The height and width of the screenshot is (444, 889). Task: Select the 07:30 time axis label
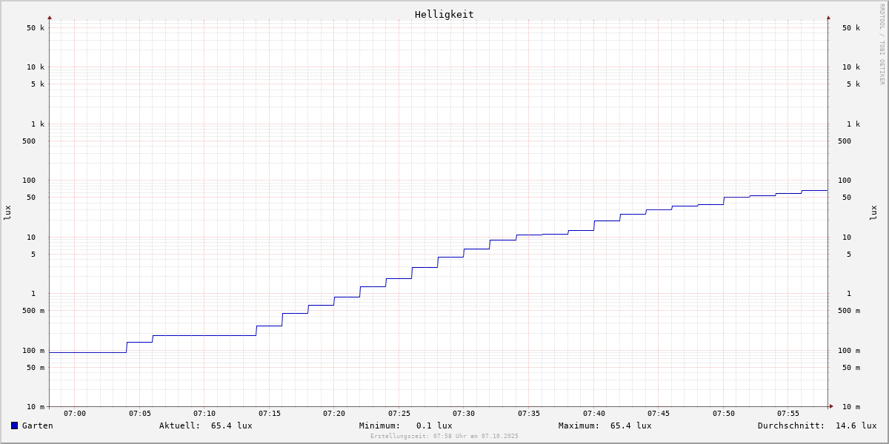pos(464,413)
